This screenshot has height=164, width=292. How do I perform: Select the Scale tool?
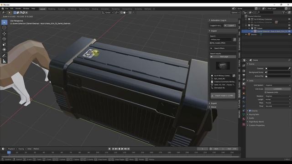tap(4, 44)
